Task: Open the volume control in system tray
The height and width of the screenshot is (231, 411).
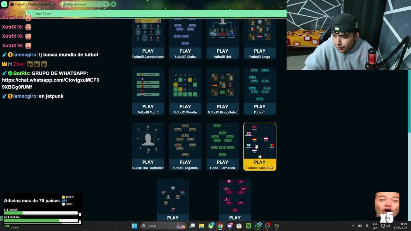Action: click(360, 226)
